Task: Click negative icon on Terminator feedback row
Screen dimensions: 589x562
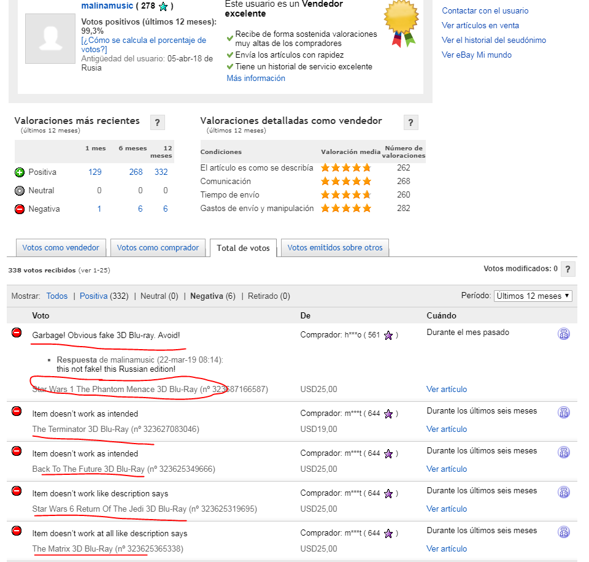Action: coord(17,411)
